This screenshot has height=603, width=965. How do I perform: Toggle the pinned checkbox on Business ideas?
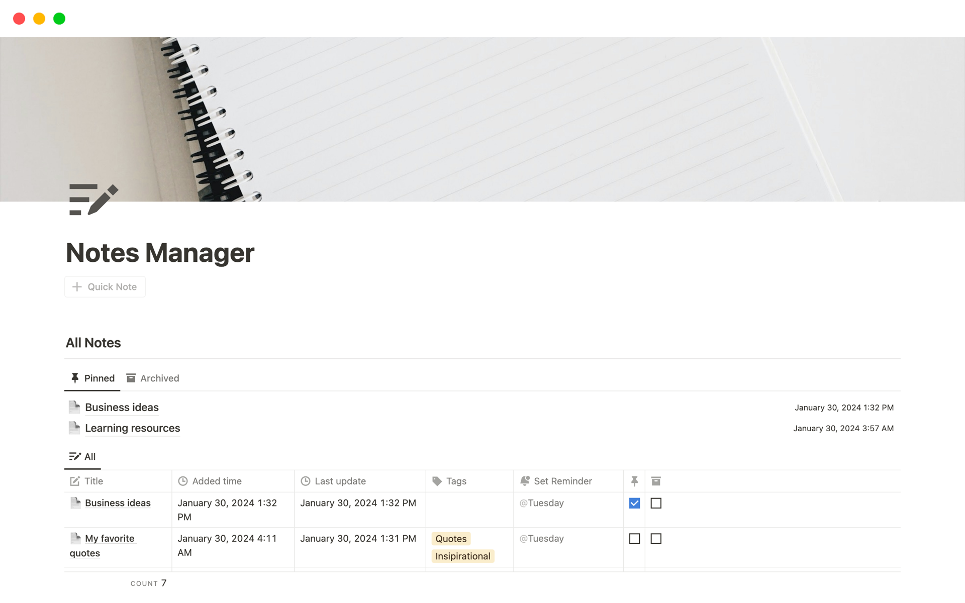click(634, 503)
